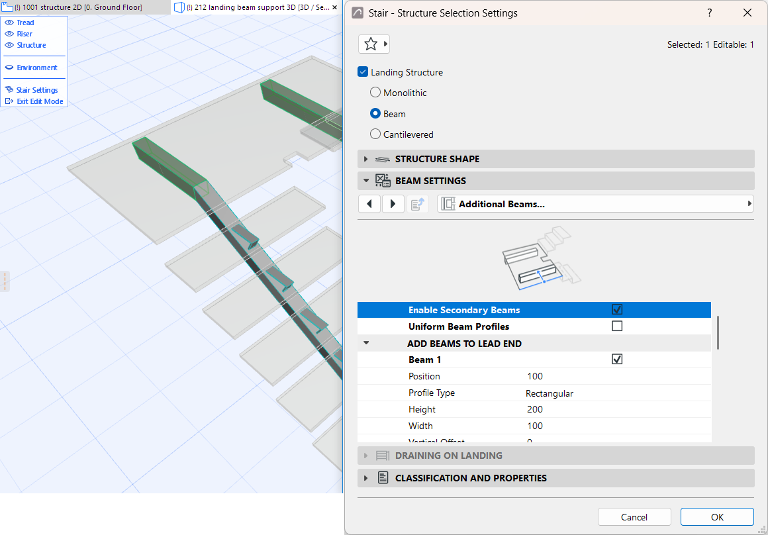This screenshot has width=768, height=535.
Task: Open Additional Beams page dropdown
Action: 595,204
